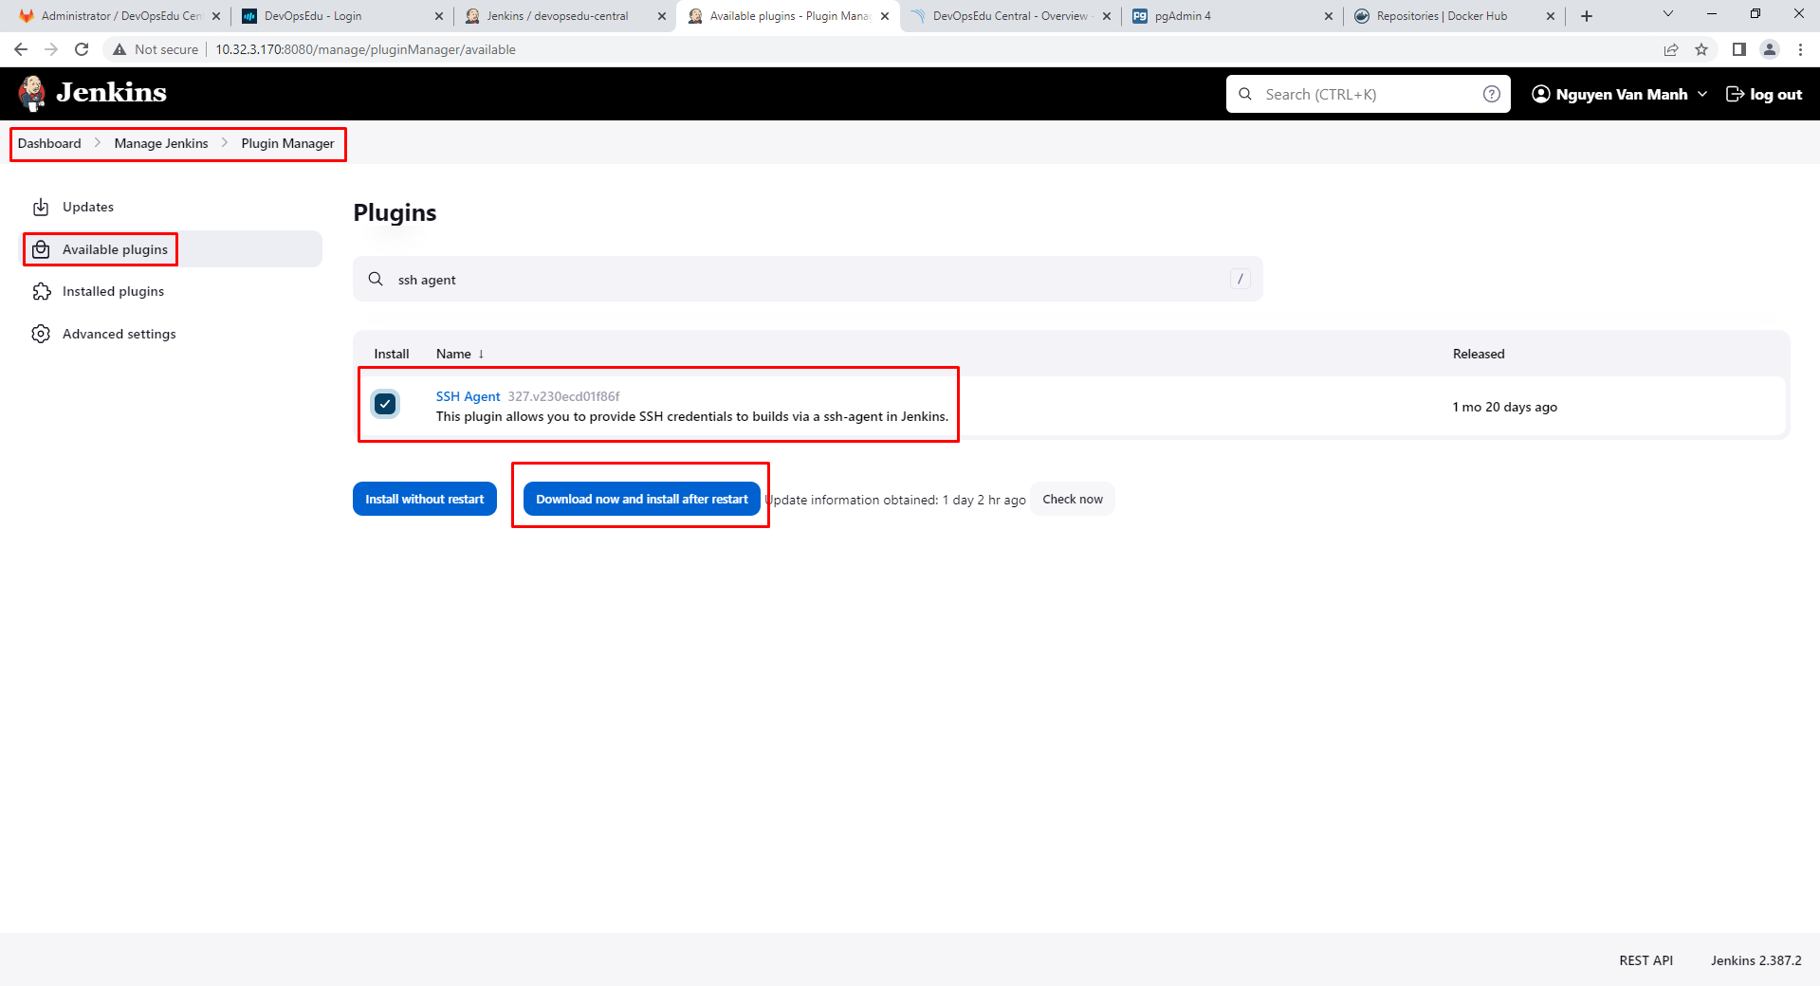Click the GitLab favicon on first tab
This screenshot has width=1820, height=986.
(26, 16)
